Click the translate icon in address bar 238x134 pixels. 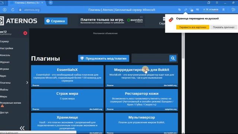point(186,10)
